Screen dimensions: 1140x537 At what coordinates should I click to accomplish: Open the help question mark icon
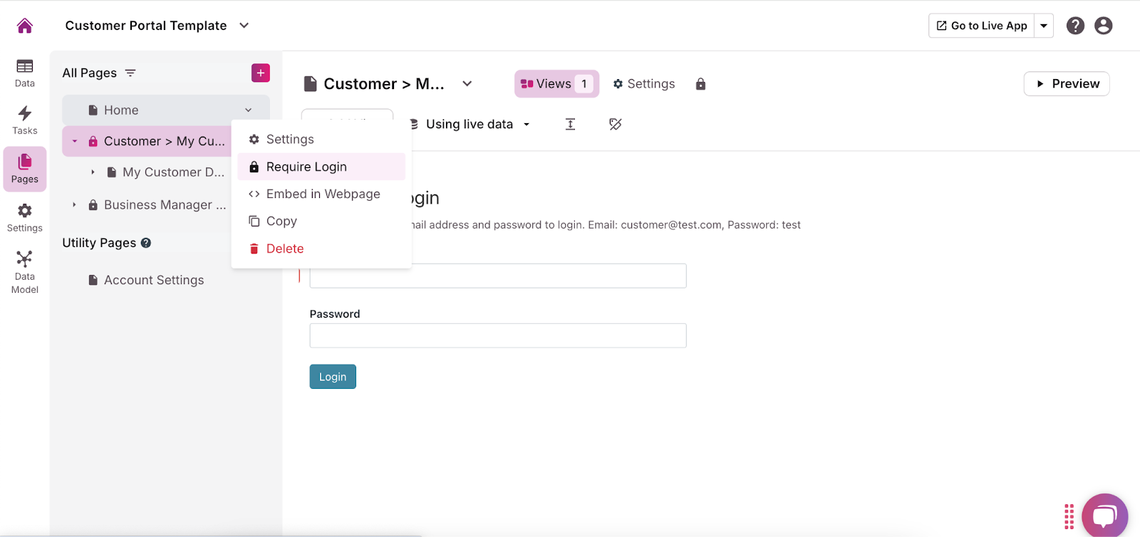[x=1075, y=26]
